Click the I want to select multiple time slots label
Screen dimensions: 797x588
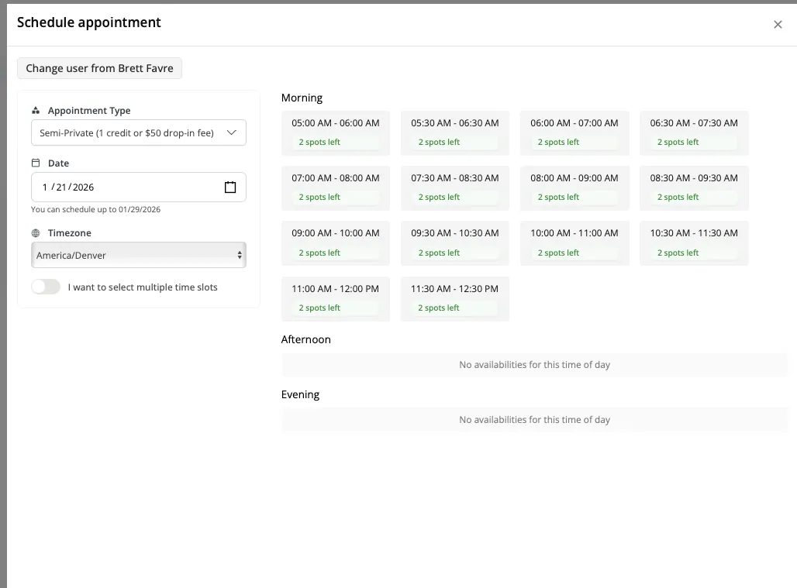coord(143,287)
